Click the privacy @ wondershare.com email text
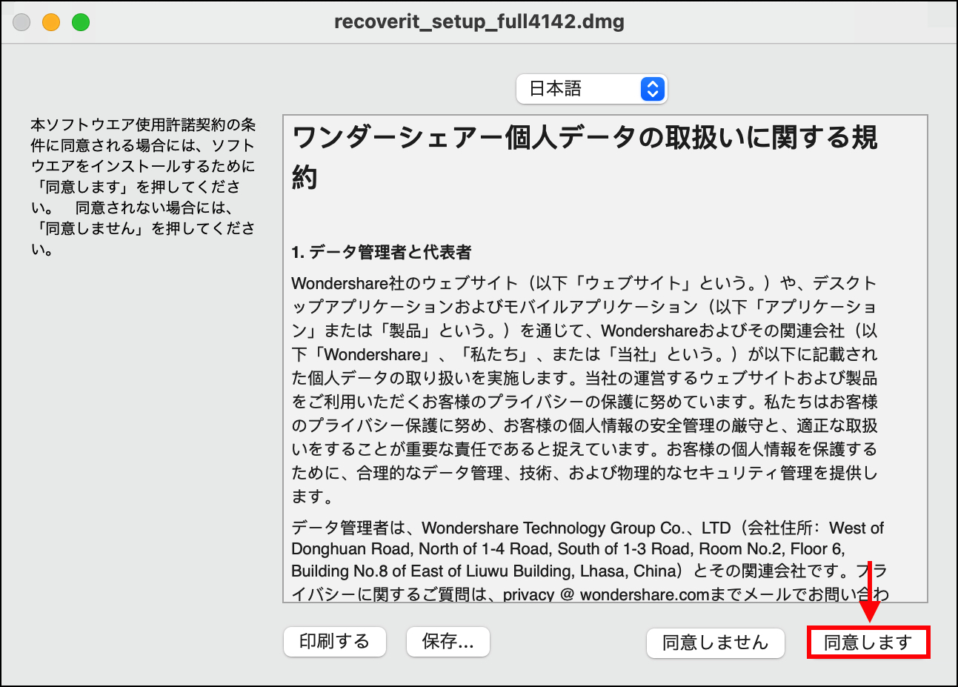This screenshot has width=958, height=687. tap(606, 594)
